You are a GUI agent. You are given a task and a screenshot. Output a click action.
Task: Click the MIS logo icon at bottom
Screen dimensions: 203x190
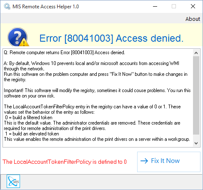coord(13,181)
